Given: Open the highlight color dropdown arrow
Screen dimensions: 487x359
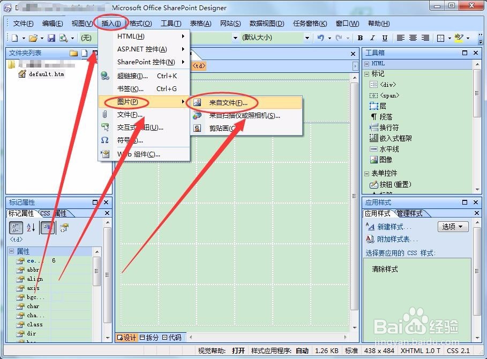Looking at the screenshot, I should click(x=468, y=38).
